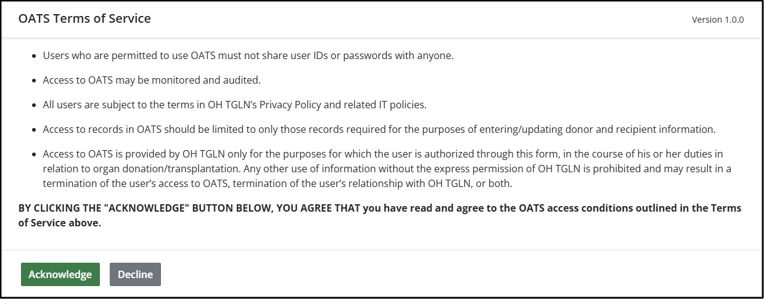This screenshot has height=299, width=764.
Task: Select the bullet about sharing user IDs
Action: coord(248,55)
